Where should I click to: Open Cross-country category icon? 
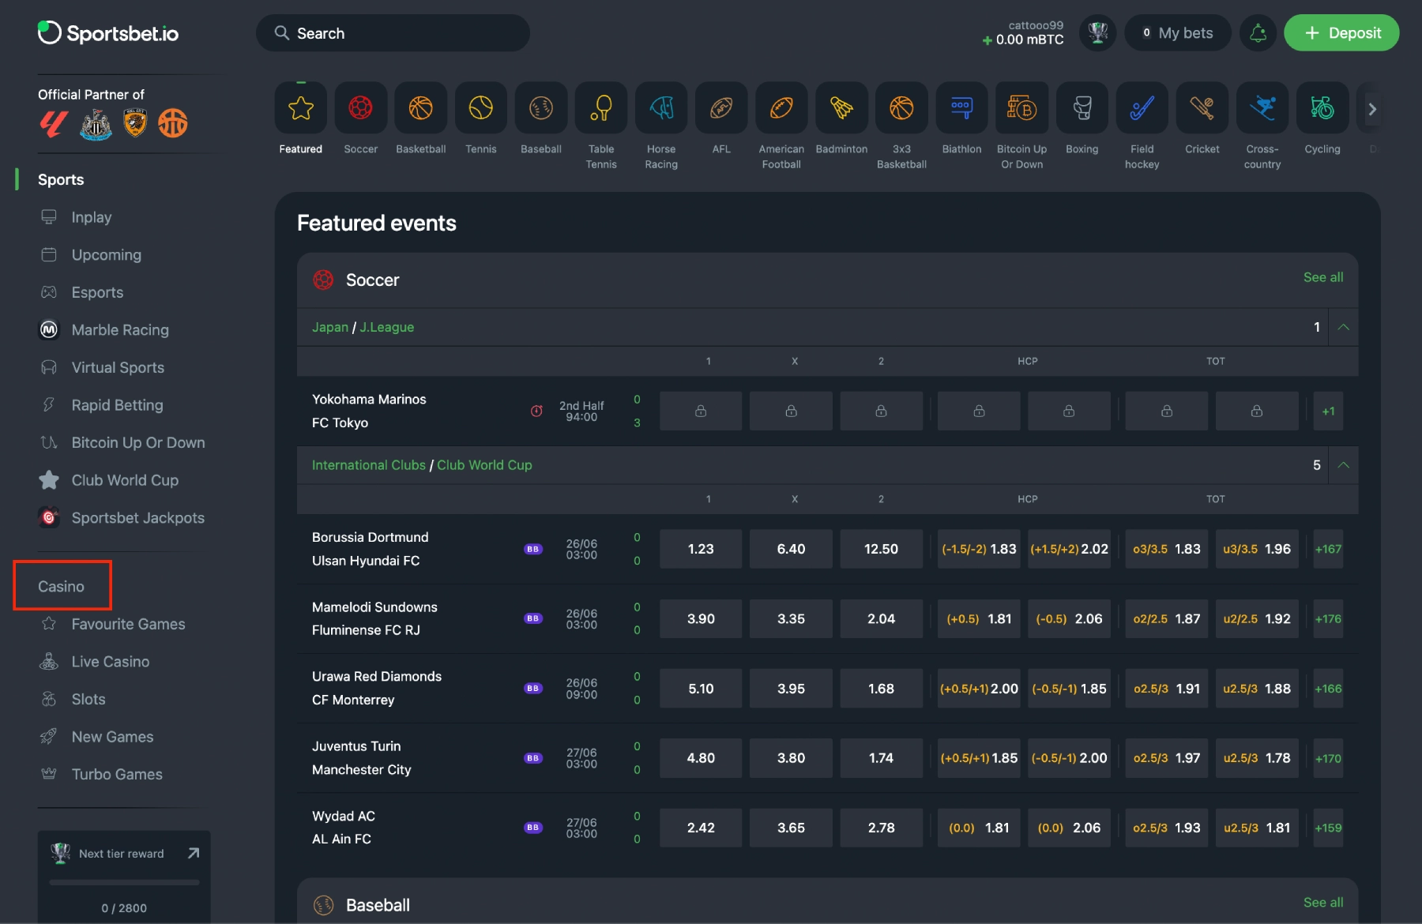(x=1262, y=108)
